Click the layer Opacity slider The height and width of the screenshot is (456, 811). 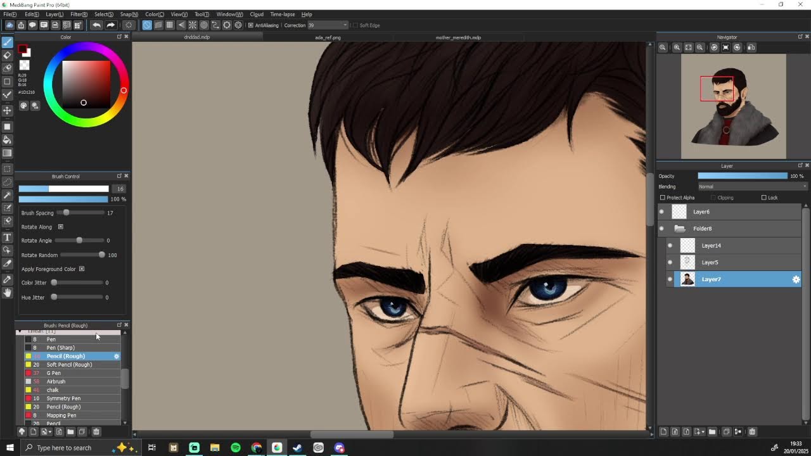(x=743, y=176)
